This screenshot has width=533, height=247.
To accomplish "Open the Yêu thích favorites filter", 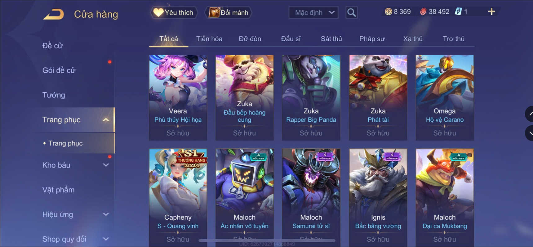I will [x=174, y=13].
